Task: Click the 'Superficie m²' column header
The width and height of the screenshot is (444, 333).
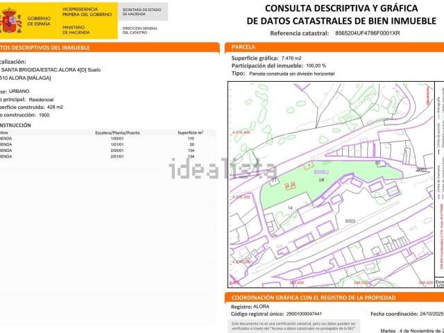Action: coord(190,133)
